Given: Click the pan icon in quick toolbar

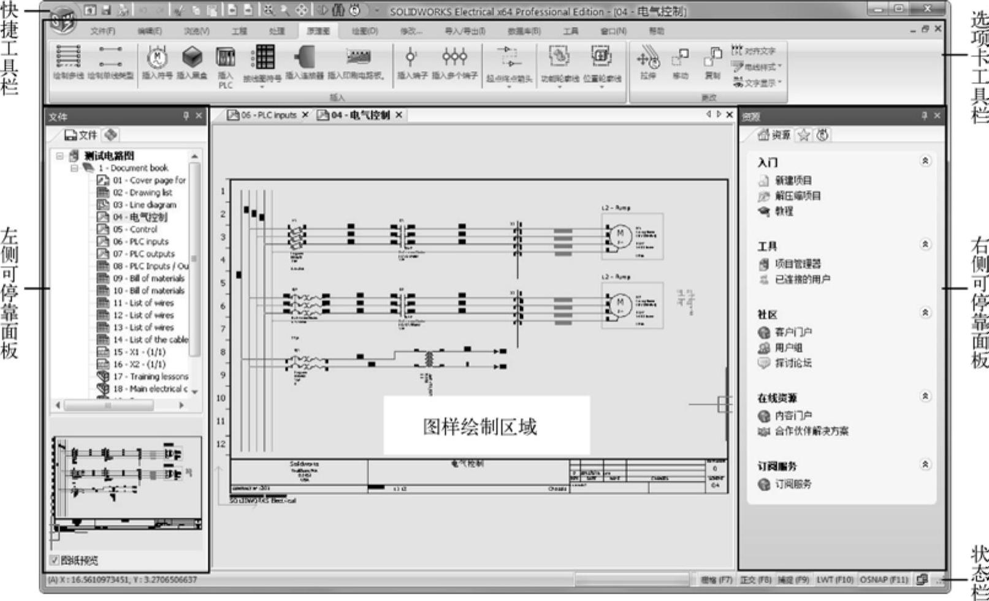Looking at the screenshot, I should (x=302, y=10).
